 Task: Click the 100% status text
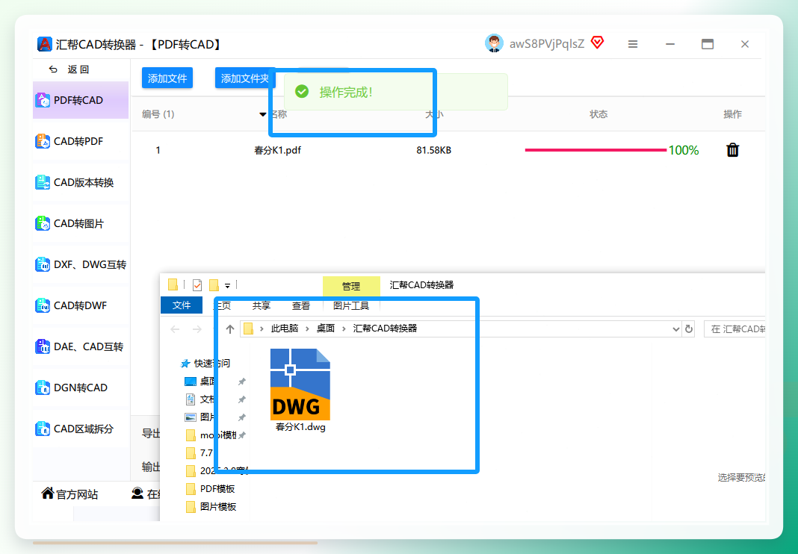(x=684, y=150)
